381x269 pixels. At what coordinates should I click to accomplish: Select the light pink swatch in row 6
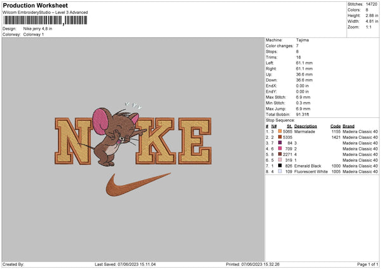[280, 160]
